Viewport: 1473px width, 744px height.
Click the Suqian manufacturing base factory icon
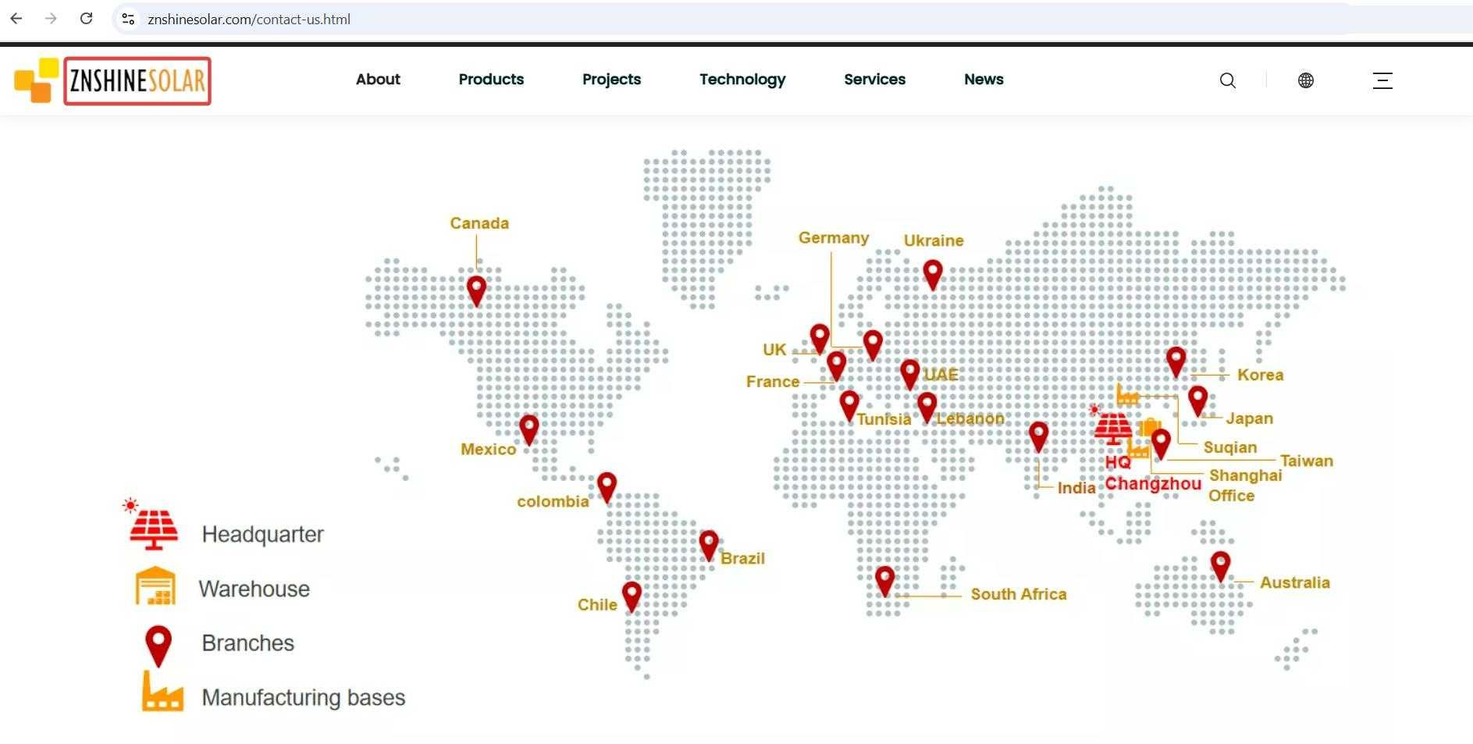[x=1127, y=395]
